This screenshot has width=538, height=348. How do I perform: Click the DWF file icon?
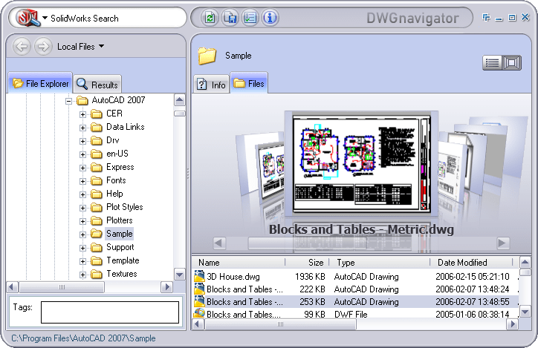tap(199, 313)
